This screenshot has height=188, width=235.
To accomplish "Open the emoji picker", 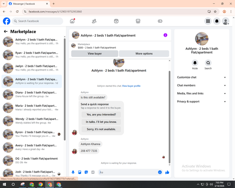I will pyautogui.click(x=160, y=172).
